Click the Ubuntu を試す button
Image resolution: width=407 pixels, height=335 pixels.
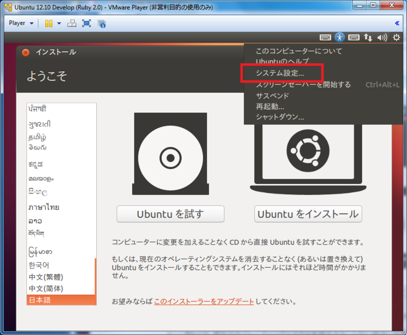click(170, 214)
